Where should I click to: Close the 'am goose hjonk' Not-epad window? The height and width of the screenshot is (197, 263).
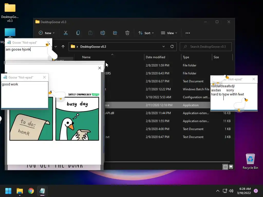(x=48, y=42)
